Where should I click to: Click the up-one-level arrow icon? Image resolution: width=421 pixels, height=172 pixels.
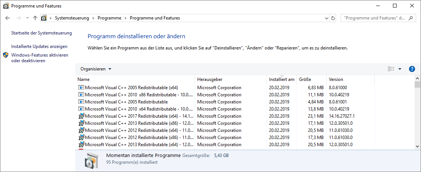35,18
